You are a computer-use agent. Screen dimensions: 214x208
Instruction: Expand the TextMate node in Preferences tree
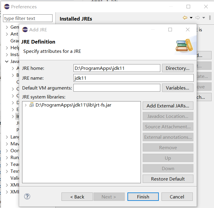[7, 171]
